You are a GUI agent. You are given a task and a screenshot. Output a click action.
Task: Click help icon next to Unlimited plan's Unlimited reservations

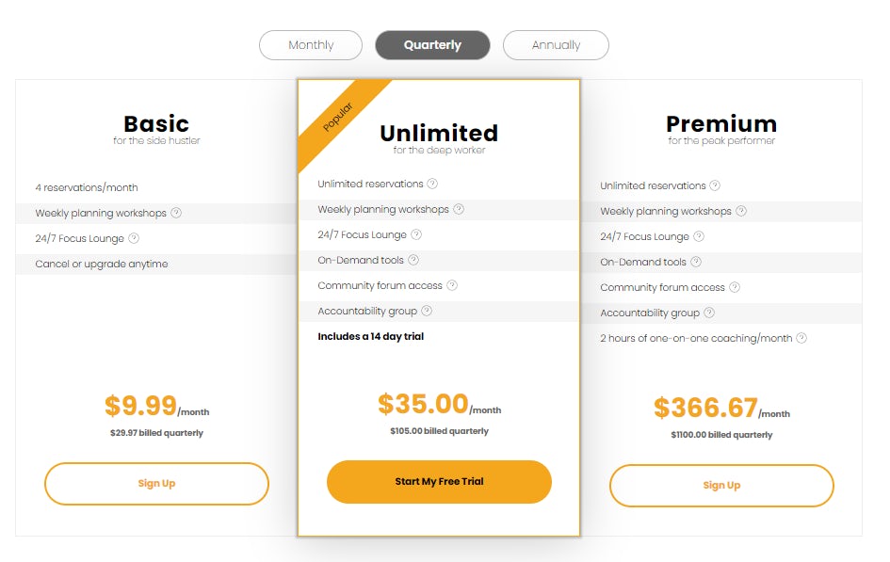click(432, 184)
